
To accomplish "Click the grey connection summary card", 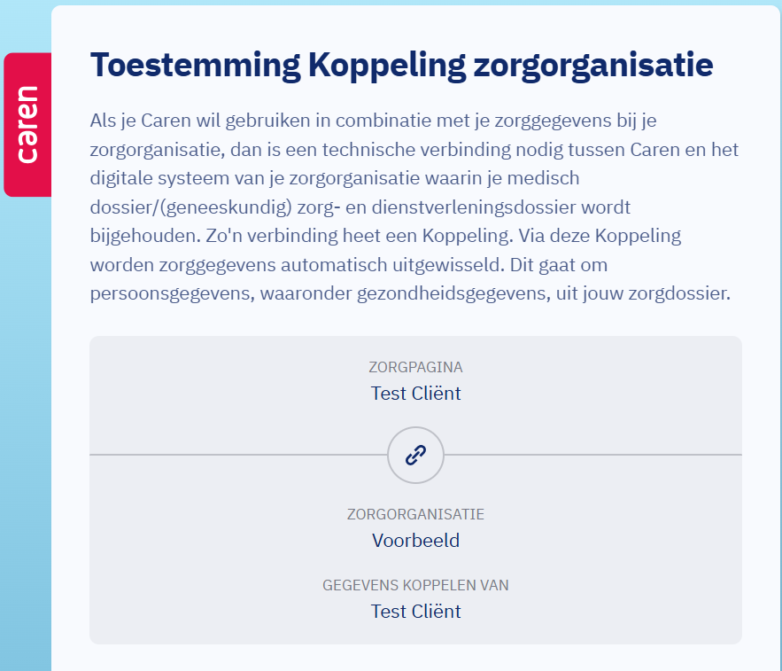I will click(415, 490).
